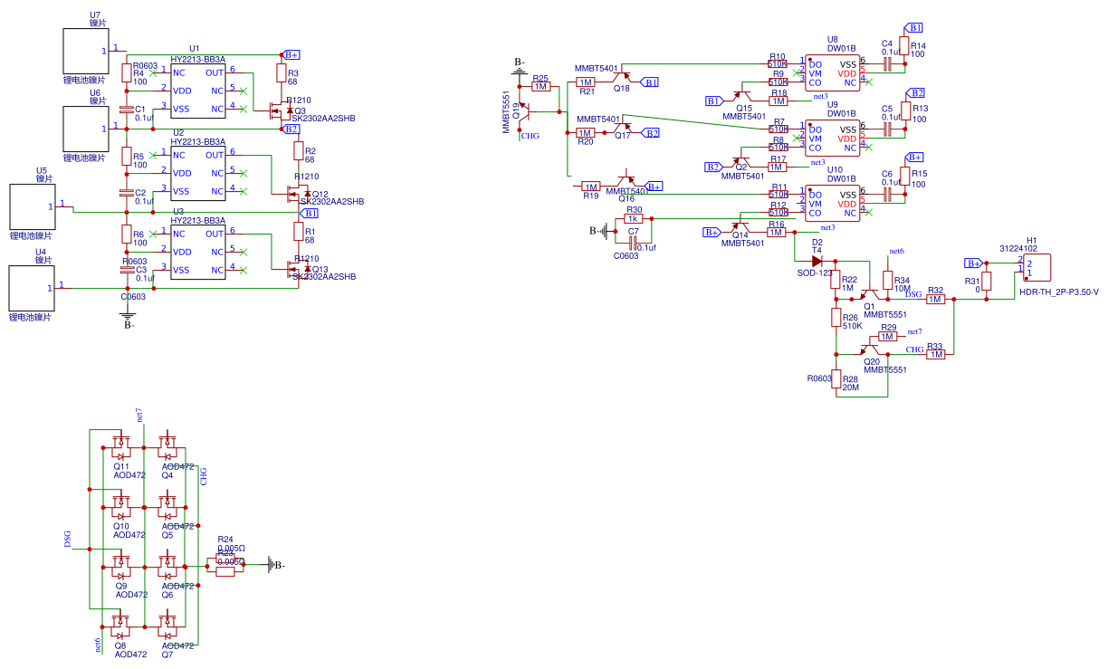1108x669 pixels.
Task: Select the R28 20M resistor
Action: tap(836, 381)
